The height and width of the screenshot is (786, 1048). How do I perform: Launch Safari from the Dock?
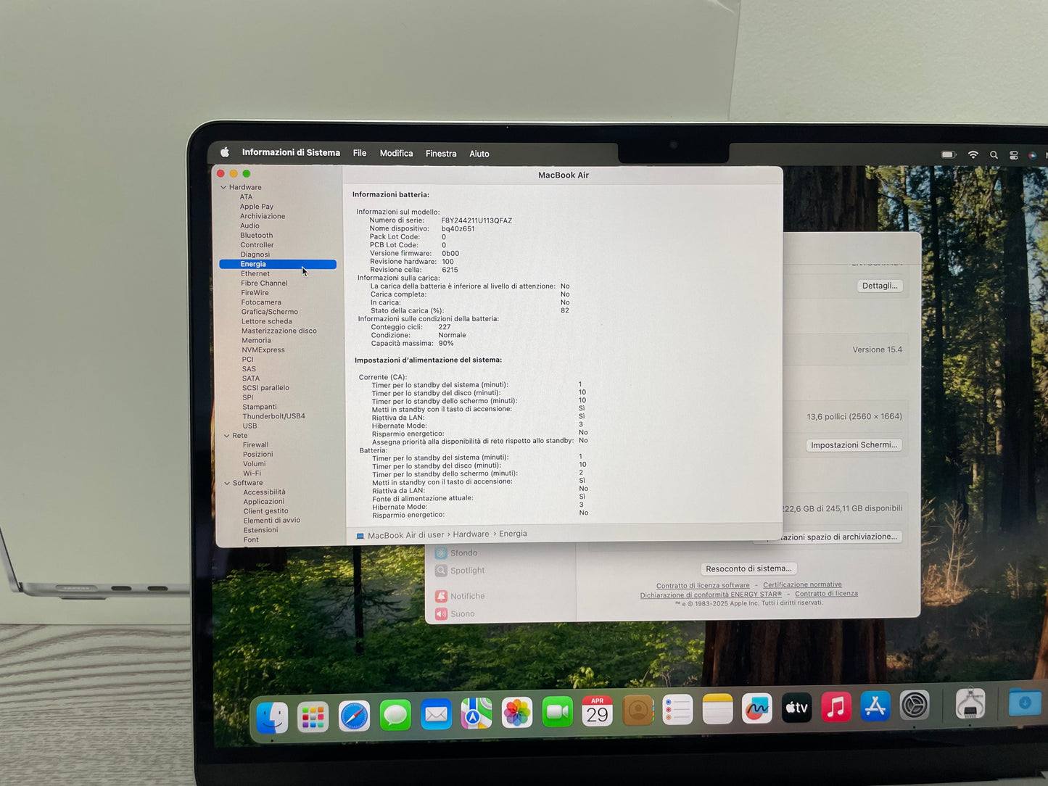[x=354, y=716]
